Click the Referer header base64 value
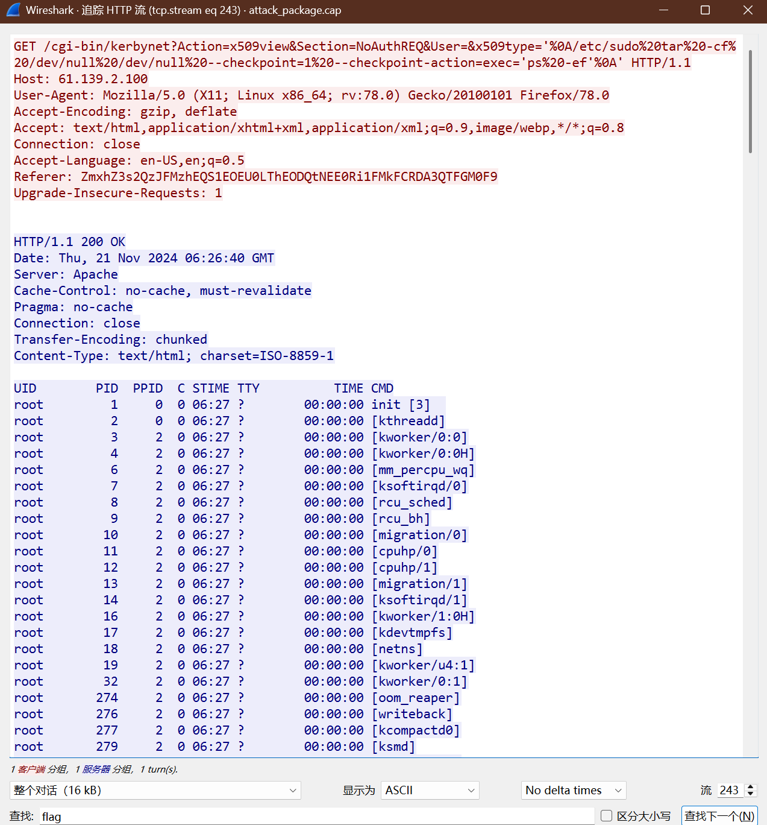The width and height of the screenshot is (767, 825). pyautogui.click(x=289, y=177)
